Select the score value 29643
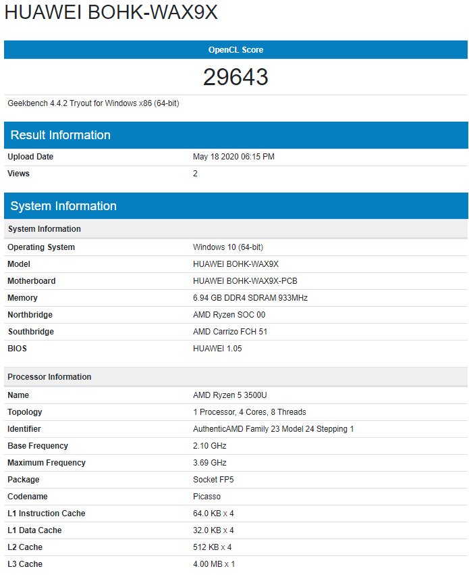Screen dimensions: 469x575 pyautogui.click(x=236, y=77)
